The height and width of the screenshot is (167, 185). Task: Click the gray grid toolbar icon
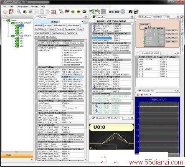(x=104, y=12)
